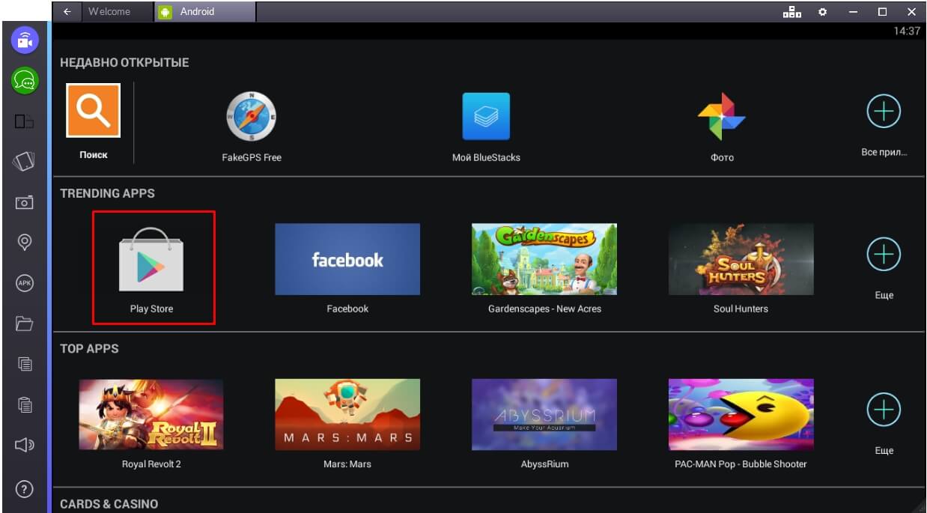
Task: Expand Trending Apps with Еще plus button
Action: tap(884, 255)
